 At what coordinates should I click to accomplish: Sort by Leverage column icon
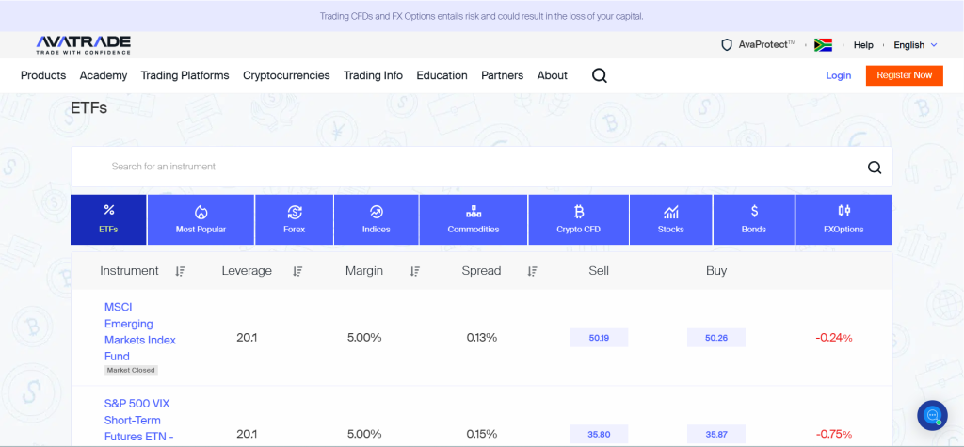click(x=297, y=271)
